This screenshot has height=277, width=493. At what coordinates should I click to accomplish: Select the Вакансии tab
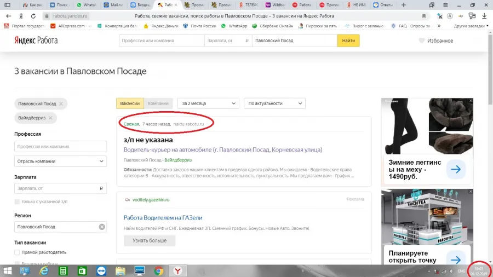pyautogui.click(x=130, y=103)
